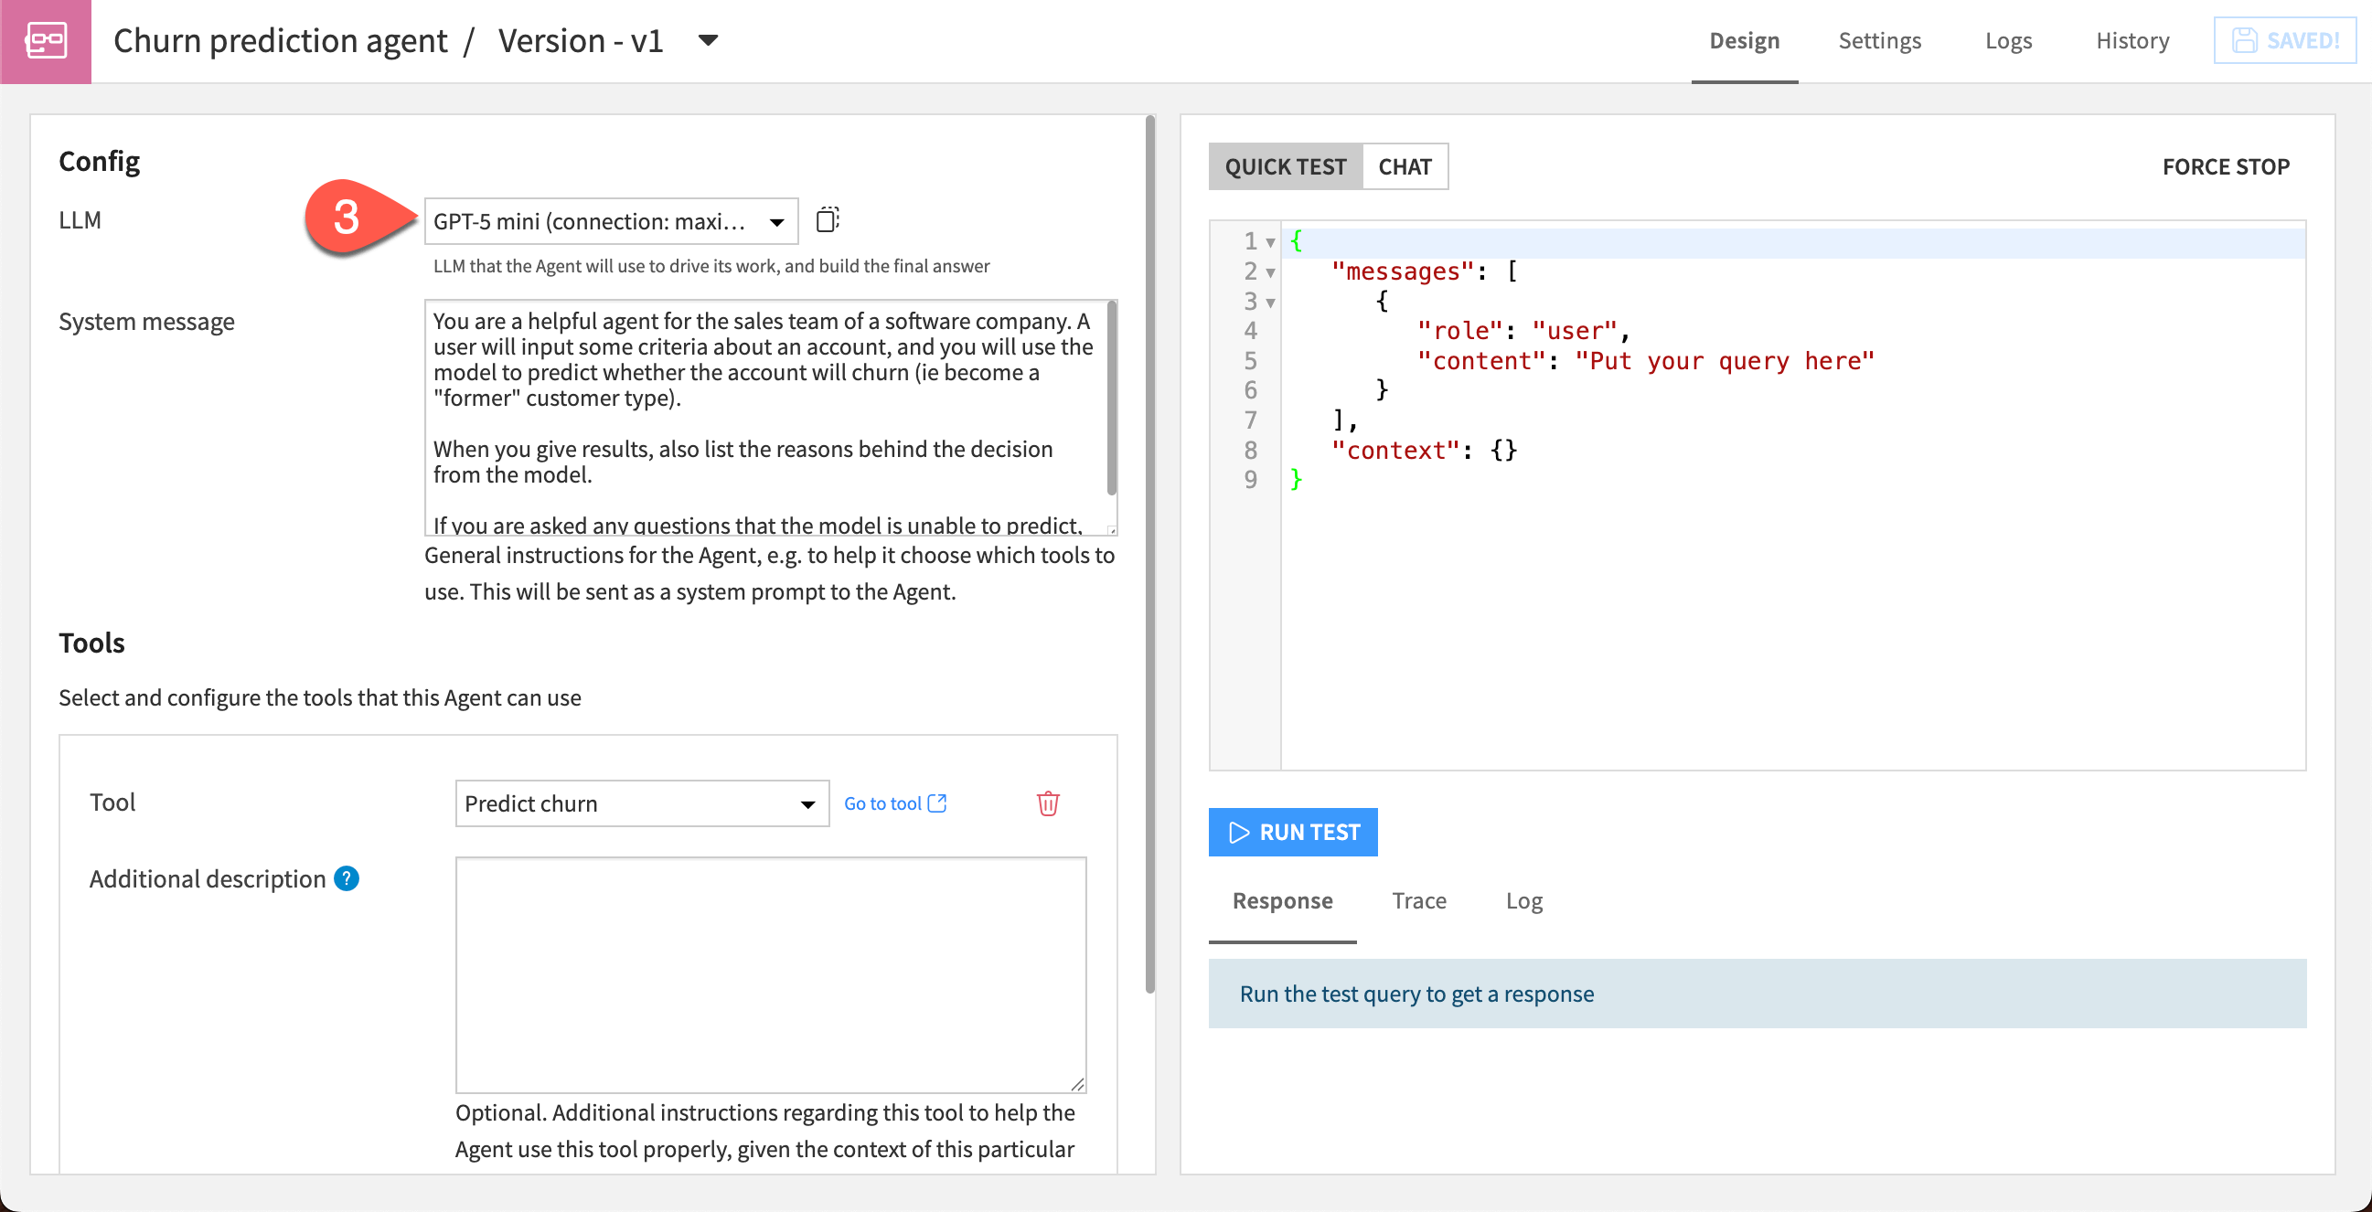Delete the Predict churn tool with trash icon

(x=1047, y=803)
